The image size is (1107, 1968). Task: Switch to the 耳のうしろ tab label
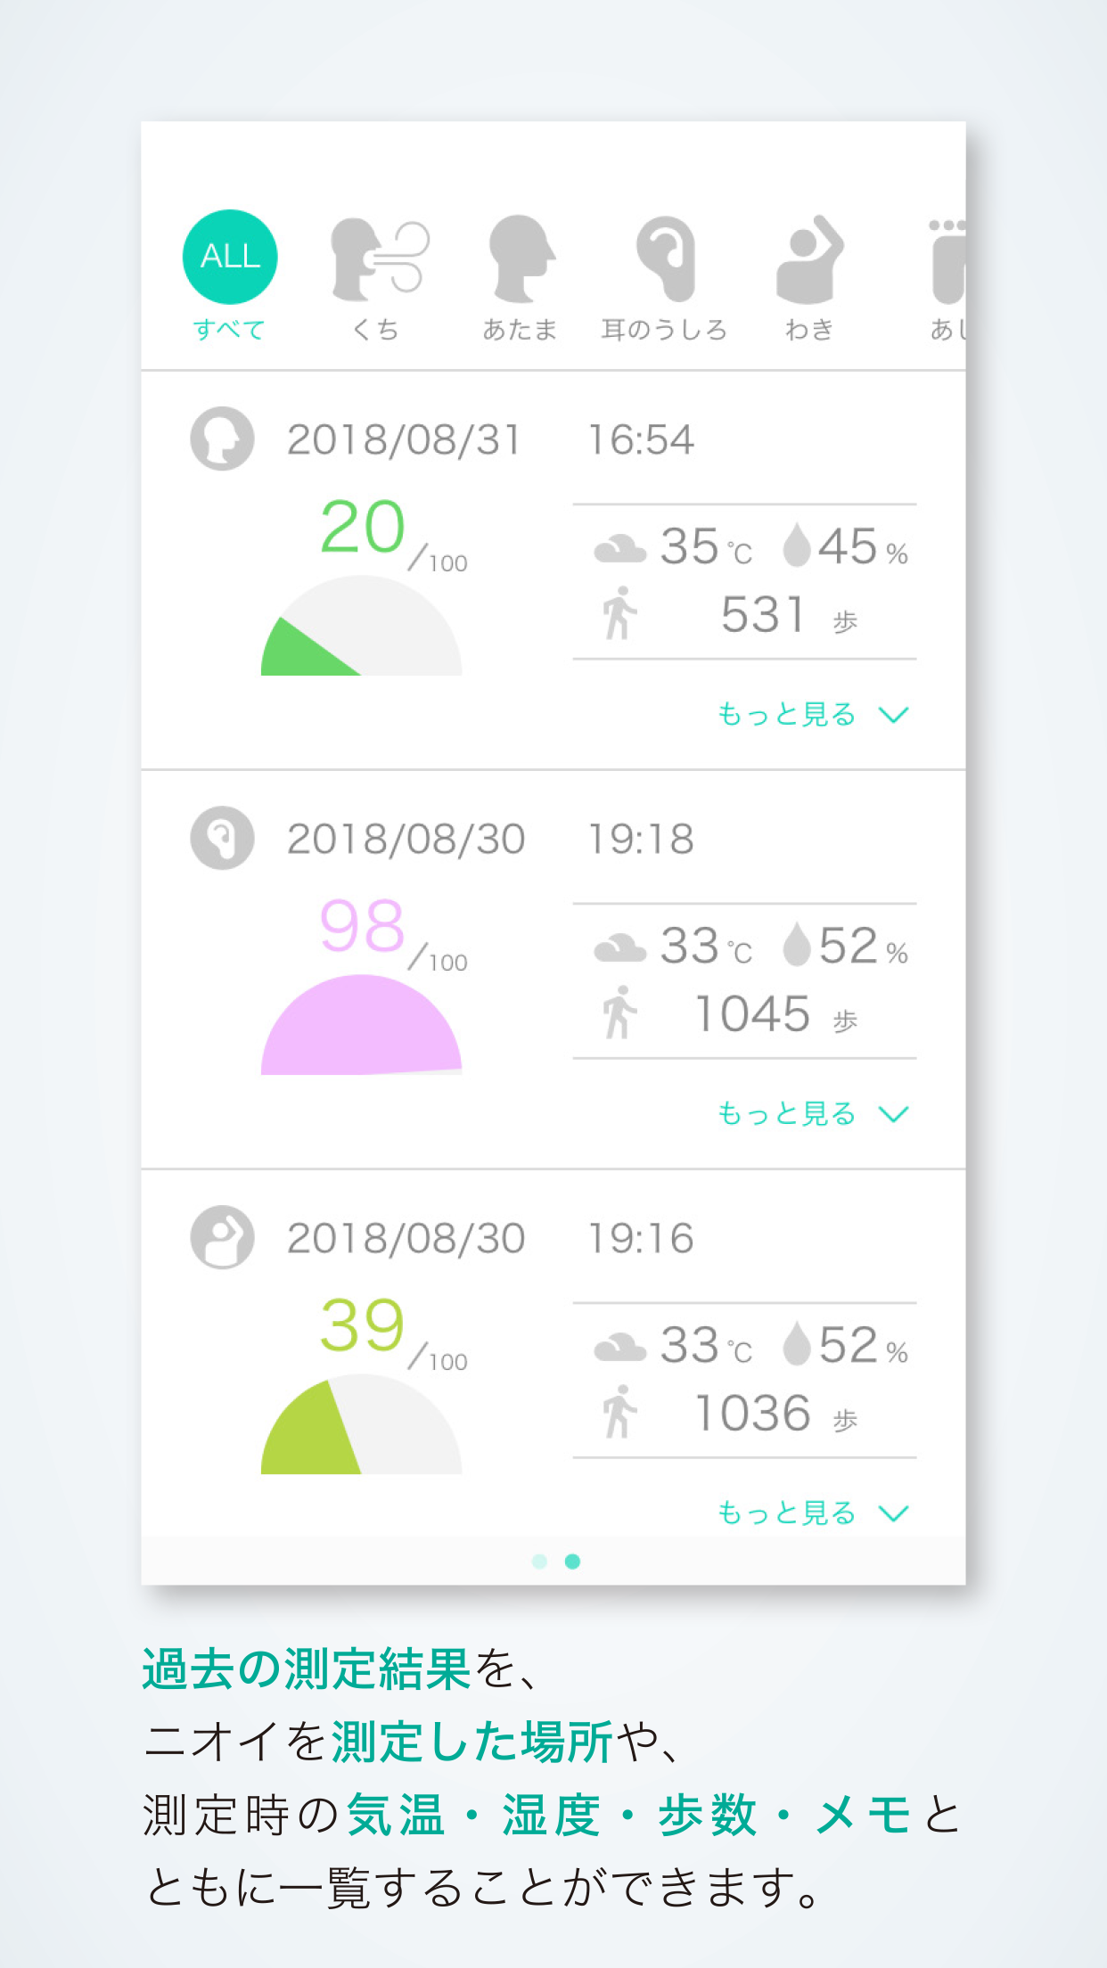click(664, 330)
